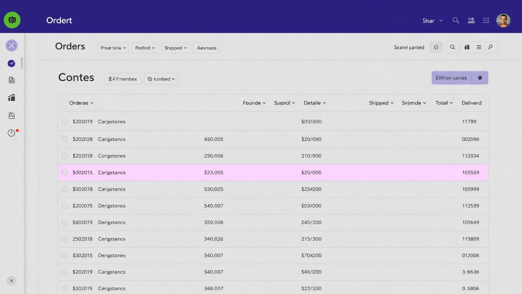Screen dimensions: 522x294
Task: Click the Aevmaas button
Action: pyautogui.click(x=207, y=48)
